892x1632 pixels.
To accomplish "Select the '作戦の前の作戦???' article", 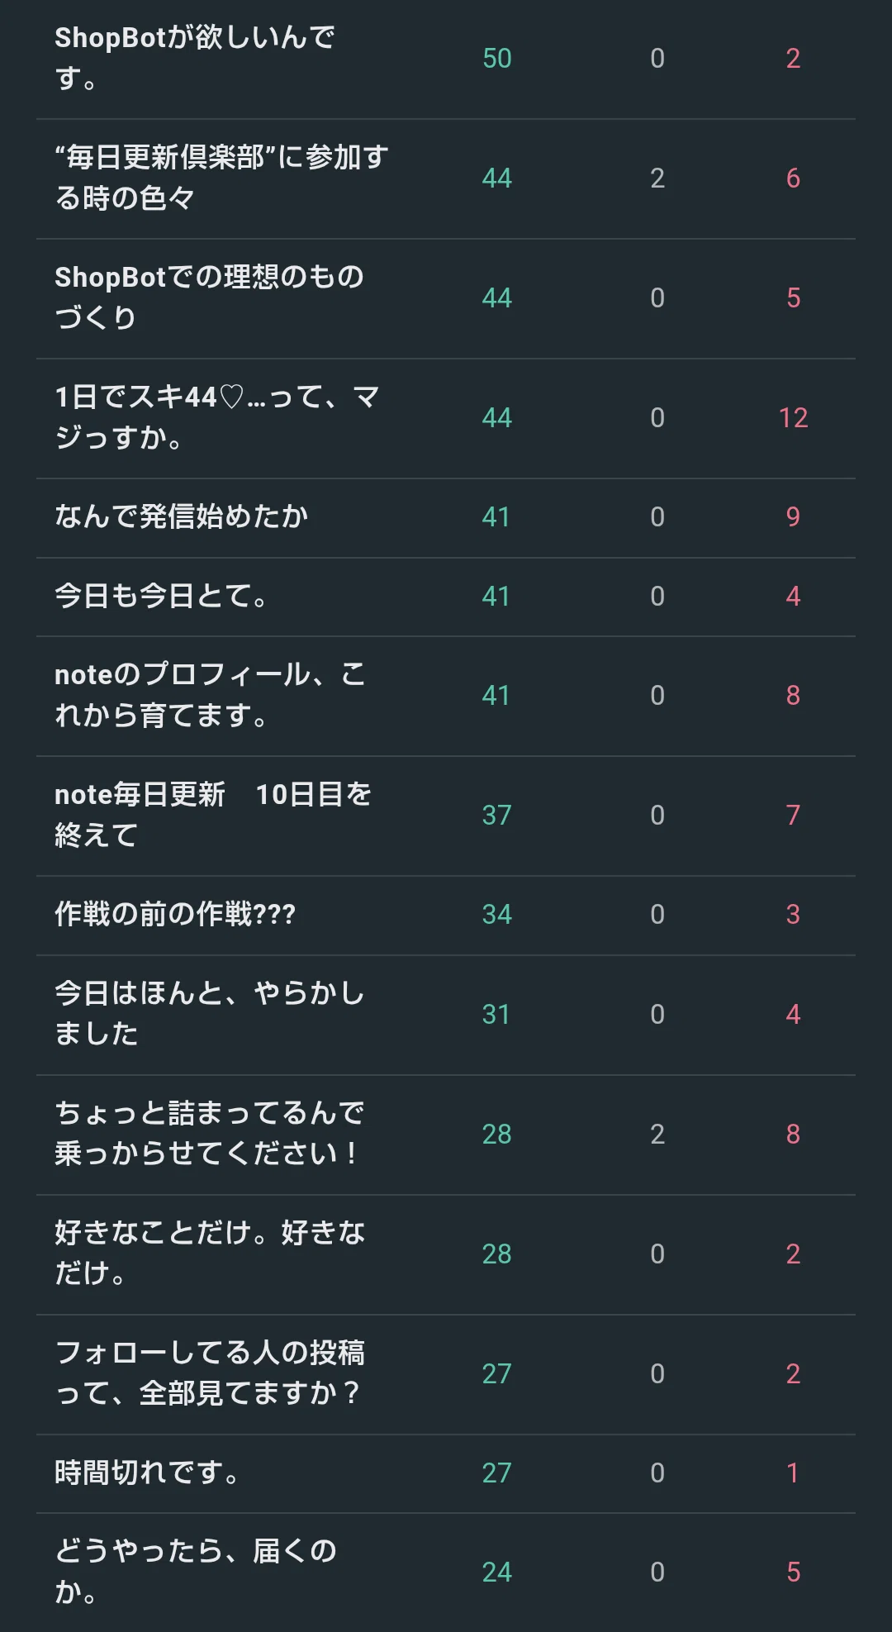I will pyautogui.click(x=175, y=914).
